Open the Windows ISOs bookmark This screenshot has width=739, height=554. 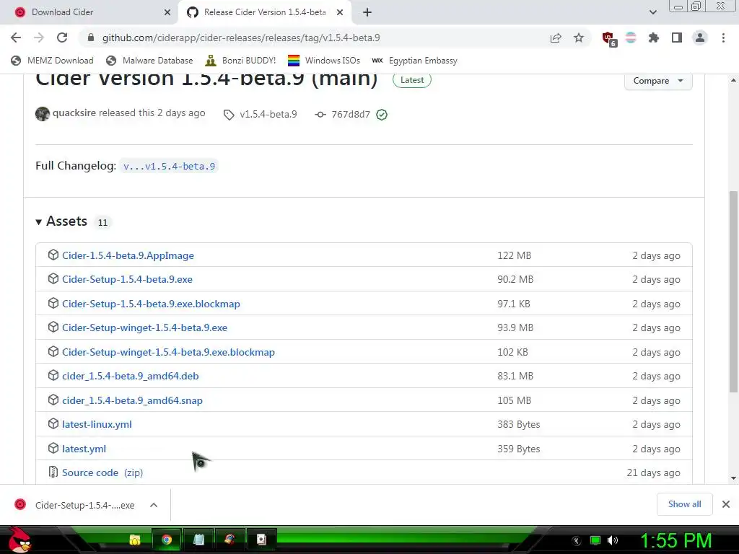pyautogui.click(x=324, y=61)
